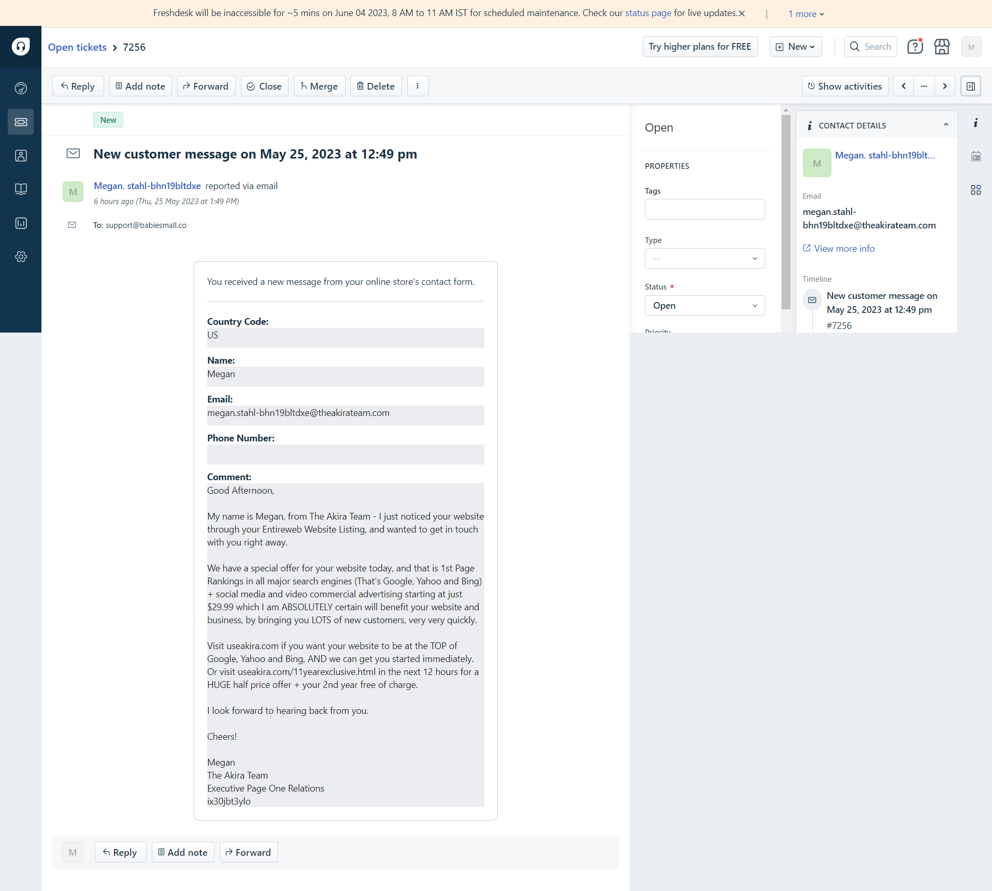Open the Freshworks marketplace icon
The image size is (992, 891).
[942, 47]
